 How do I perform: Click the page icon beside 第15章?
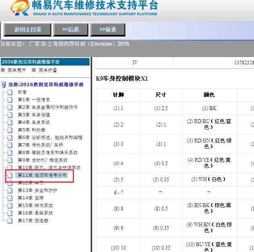(x=10, y=205)
